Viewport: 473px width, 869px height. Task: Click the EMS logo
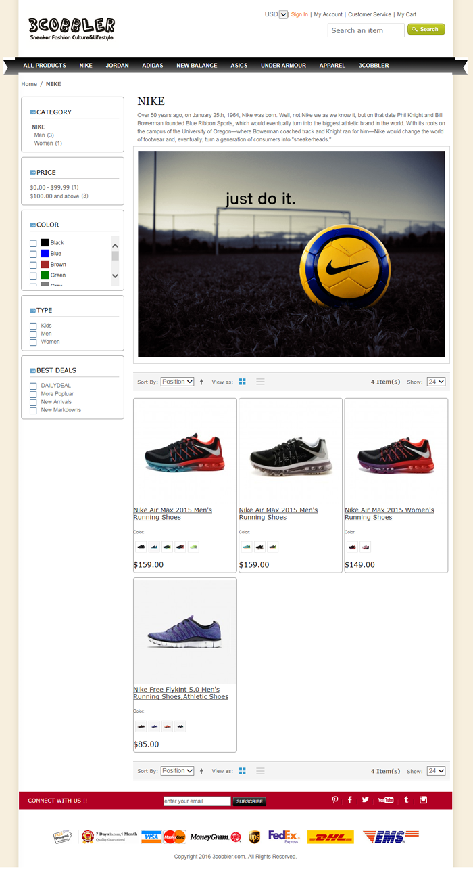391,837
